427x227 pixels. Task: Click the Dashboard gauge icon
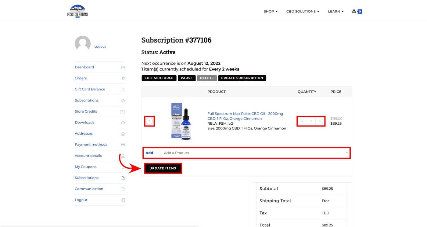point(123,68)
